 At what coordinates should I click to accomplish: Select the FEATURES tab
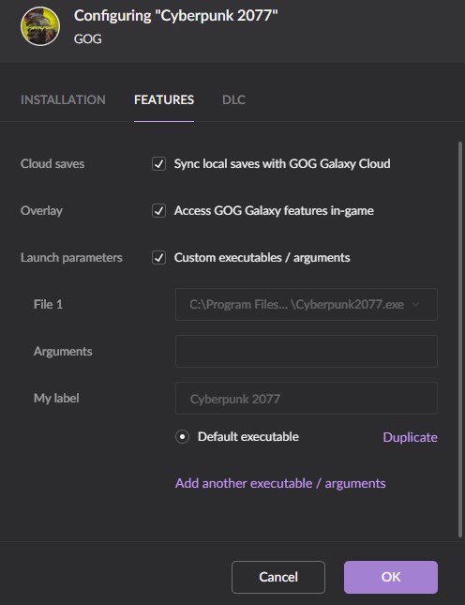164,100
